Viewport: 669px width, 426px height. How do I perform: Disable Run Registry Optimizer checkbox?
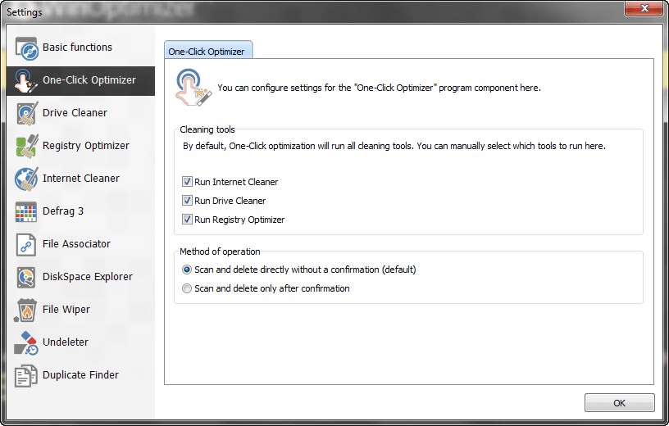pos(187,220)
